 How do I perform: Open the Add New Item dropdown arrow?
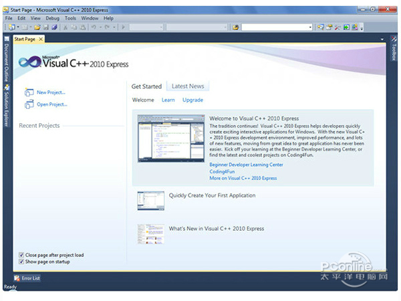31,27
